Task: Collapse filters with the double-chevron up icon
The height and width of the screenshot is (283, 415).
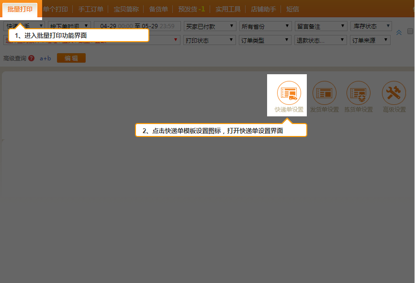Action: point(399,33)
